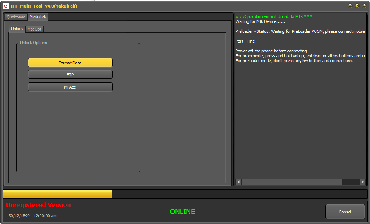This screenshot has width=370, height=224.
Task: Click the yellow progress bar
Action: coord(57,194)
